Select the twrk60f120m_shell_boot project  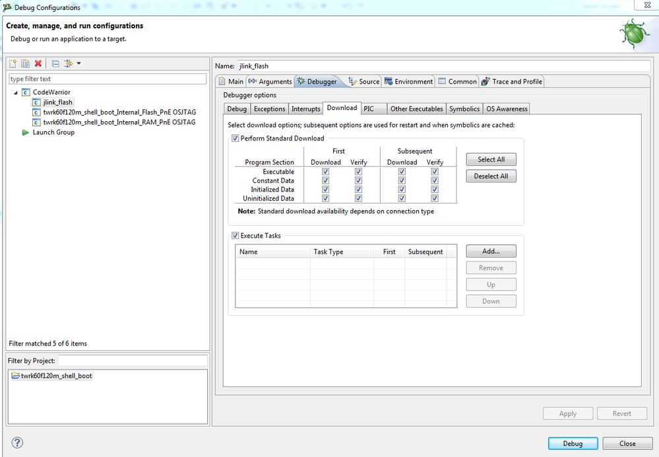tap(52, 375)
